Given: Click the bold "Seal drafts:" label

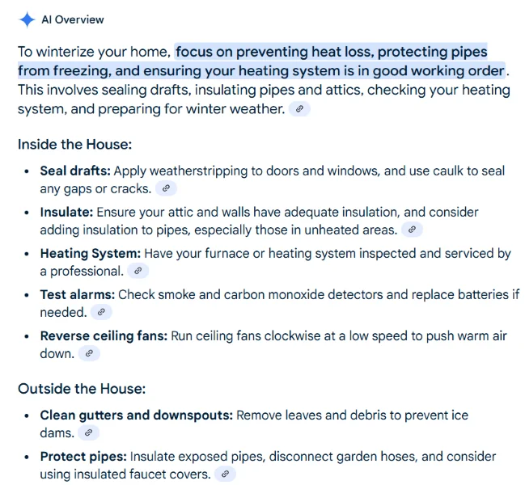Looking at the screenshot, I should (x=76, y=171).
